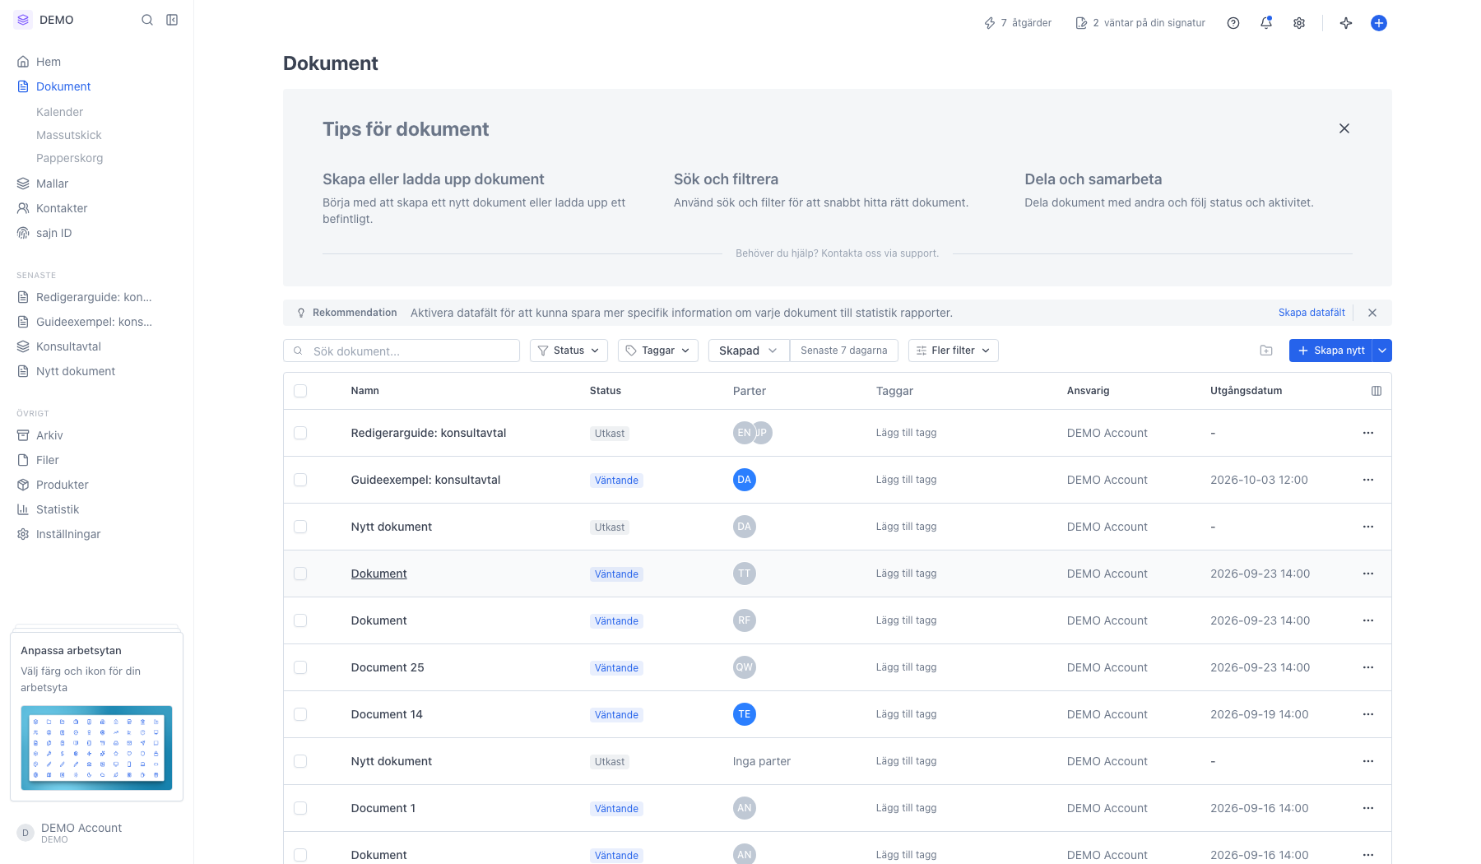Open the notifications bell
The height and width of the screenshot is (864, 1481).
point(1266,23)
